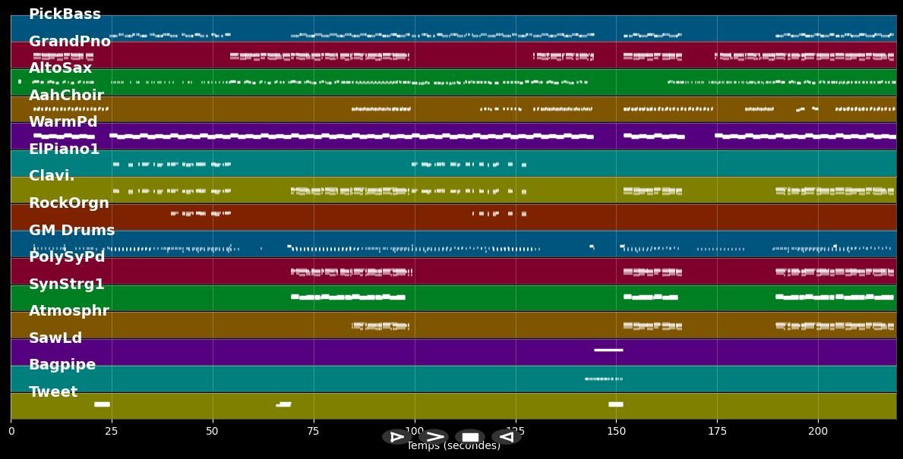Select the ElPiano1 track label

pos(64,149)
